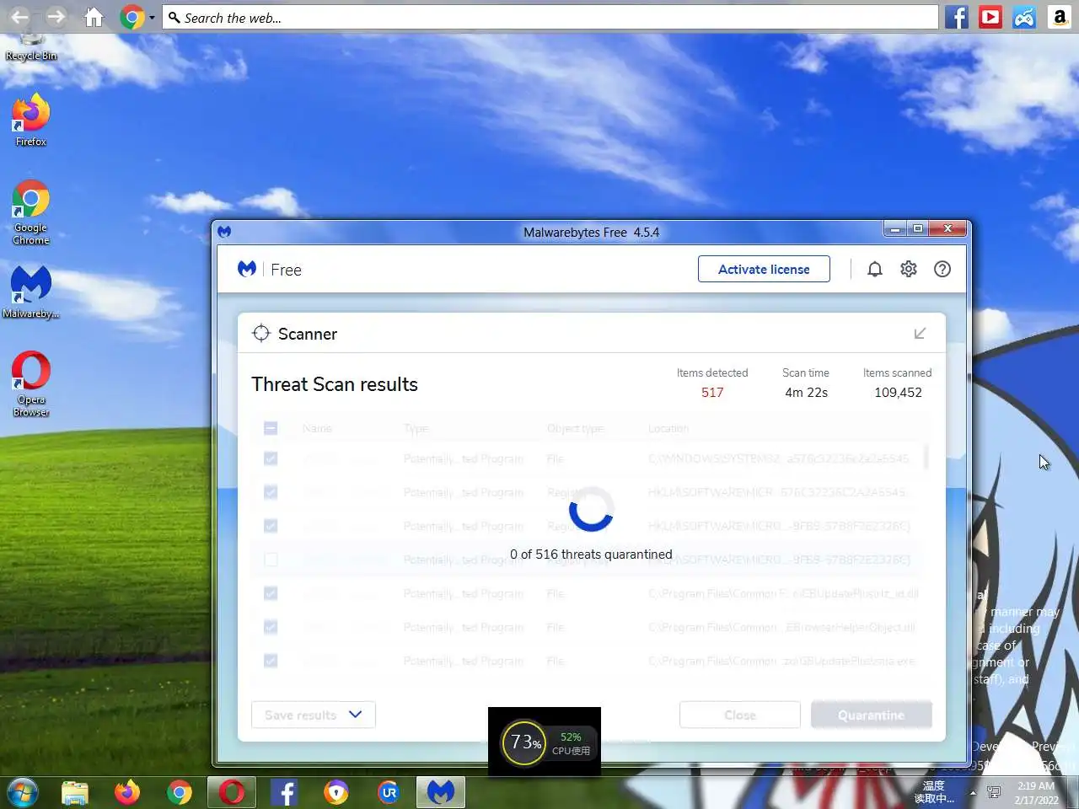1079x809 pixels.
Task: Click the Location column header
Action: pyautogui.click(x=668, y=428)
